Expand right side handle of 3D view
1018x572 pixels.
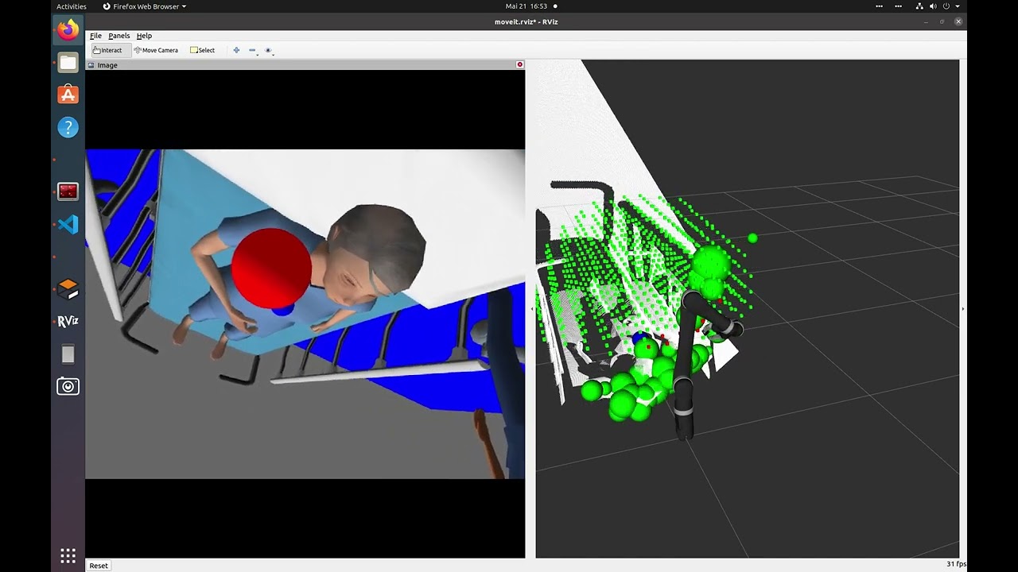pyautogui.click(x=963, y=308)
